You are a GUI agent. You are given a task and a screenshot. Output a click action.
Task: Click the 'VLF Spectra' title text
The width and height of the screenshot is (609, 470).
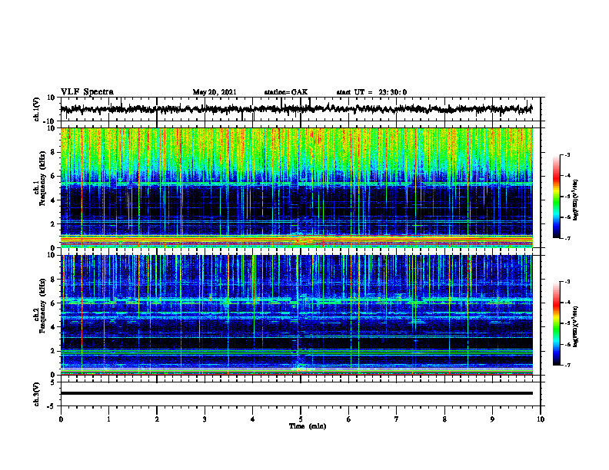pos(87,92)
